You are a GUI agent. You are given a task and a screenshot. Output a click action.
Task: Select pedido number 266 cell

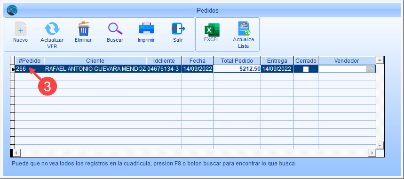(x=29, y=69)
